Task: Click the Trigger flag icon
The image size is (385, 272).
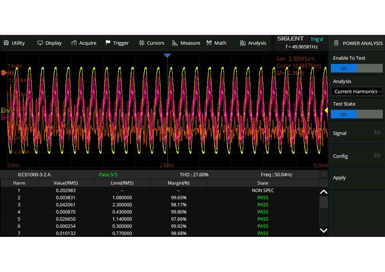Action: [108, 43]
